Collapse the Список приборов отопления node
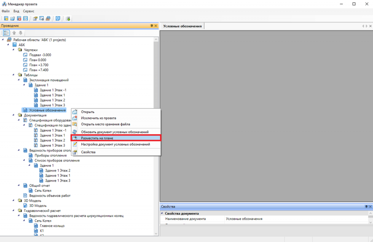This screenshot has height=242, width=373. coord(24,160)
